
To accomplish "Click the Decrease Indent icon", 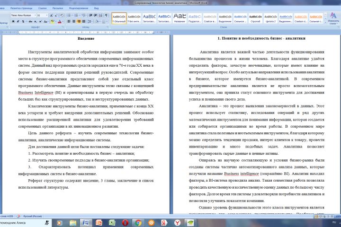I will (x=90, y=16).
